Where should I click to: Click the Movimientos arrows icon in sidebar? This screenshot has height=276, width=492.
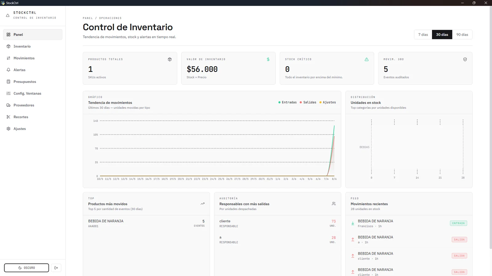(x=8, y=58)
